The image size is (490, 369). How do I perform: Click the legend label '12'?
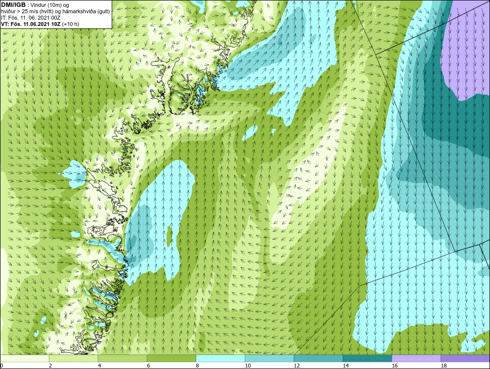tap(296, 366)
